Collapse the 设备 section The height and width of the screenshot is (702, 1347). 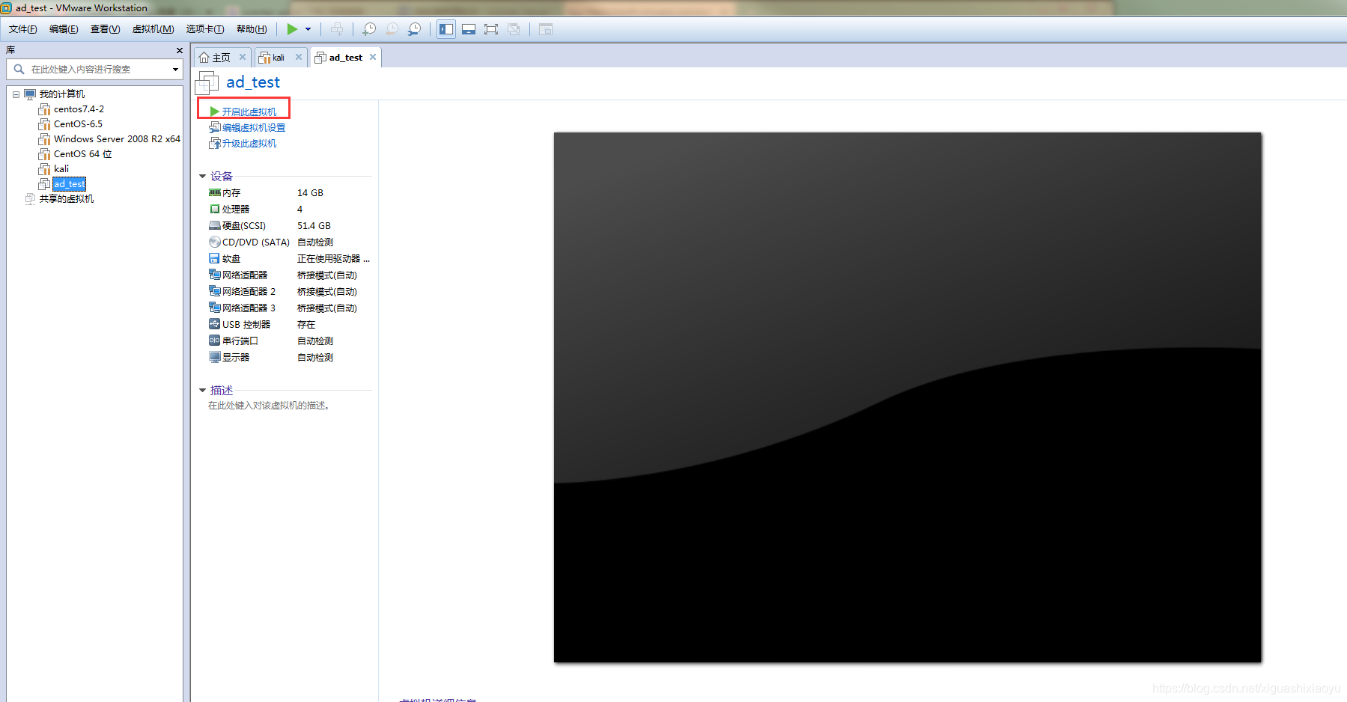pyautogui.click(x=202, y=177)
